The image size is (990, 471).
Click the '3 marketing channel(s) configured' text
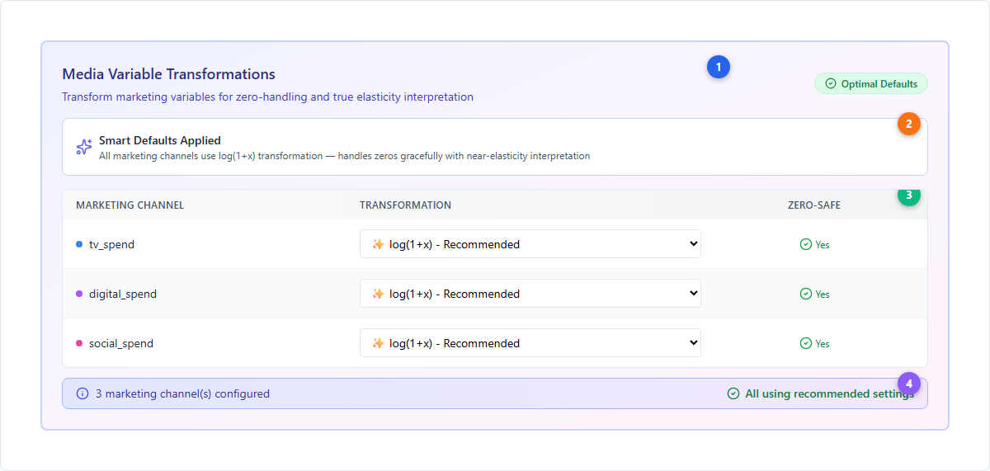point(182,393)
